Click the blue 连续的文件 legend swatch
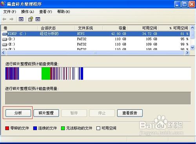The image size is (196, 144). coord(35,128)
